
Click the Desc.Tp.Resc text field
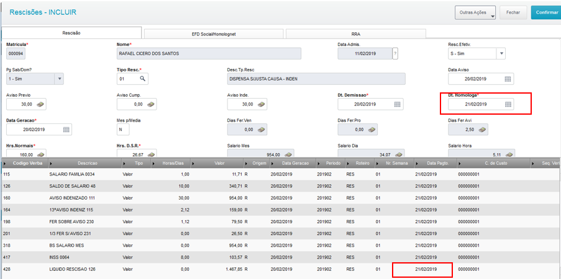click(x=316, y=79)
